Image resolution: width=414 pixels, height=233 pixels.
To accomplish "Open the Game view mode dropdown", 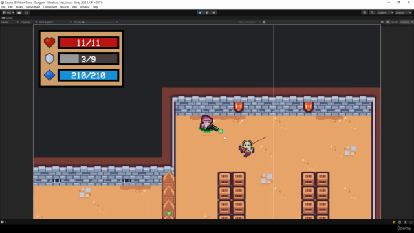I will tap(10, 22).
